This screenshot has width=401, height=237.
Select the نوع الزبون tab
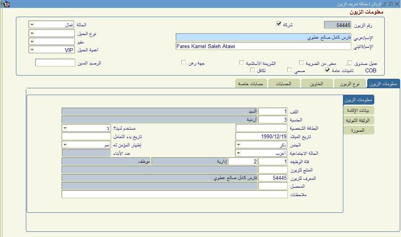[350, 84]
